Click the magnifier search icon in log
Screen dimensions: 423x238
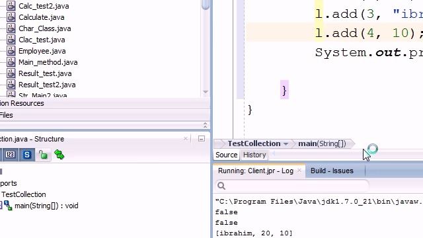point(221,186)
